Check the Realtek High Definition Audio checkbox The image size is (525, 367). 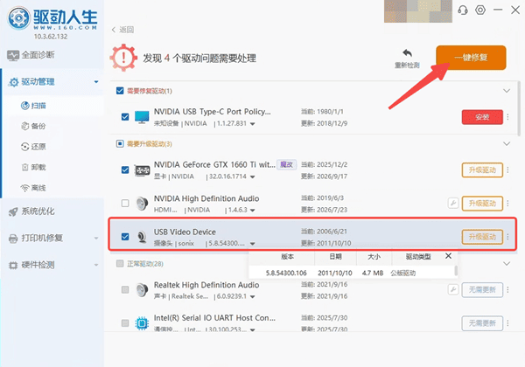125,290
